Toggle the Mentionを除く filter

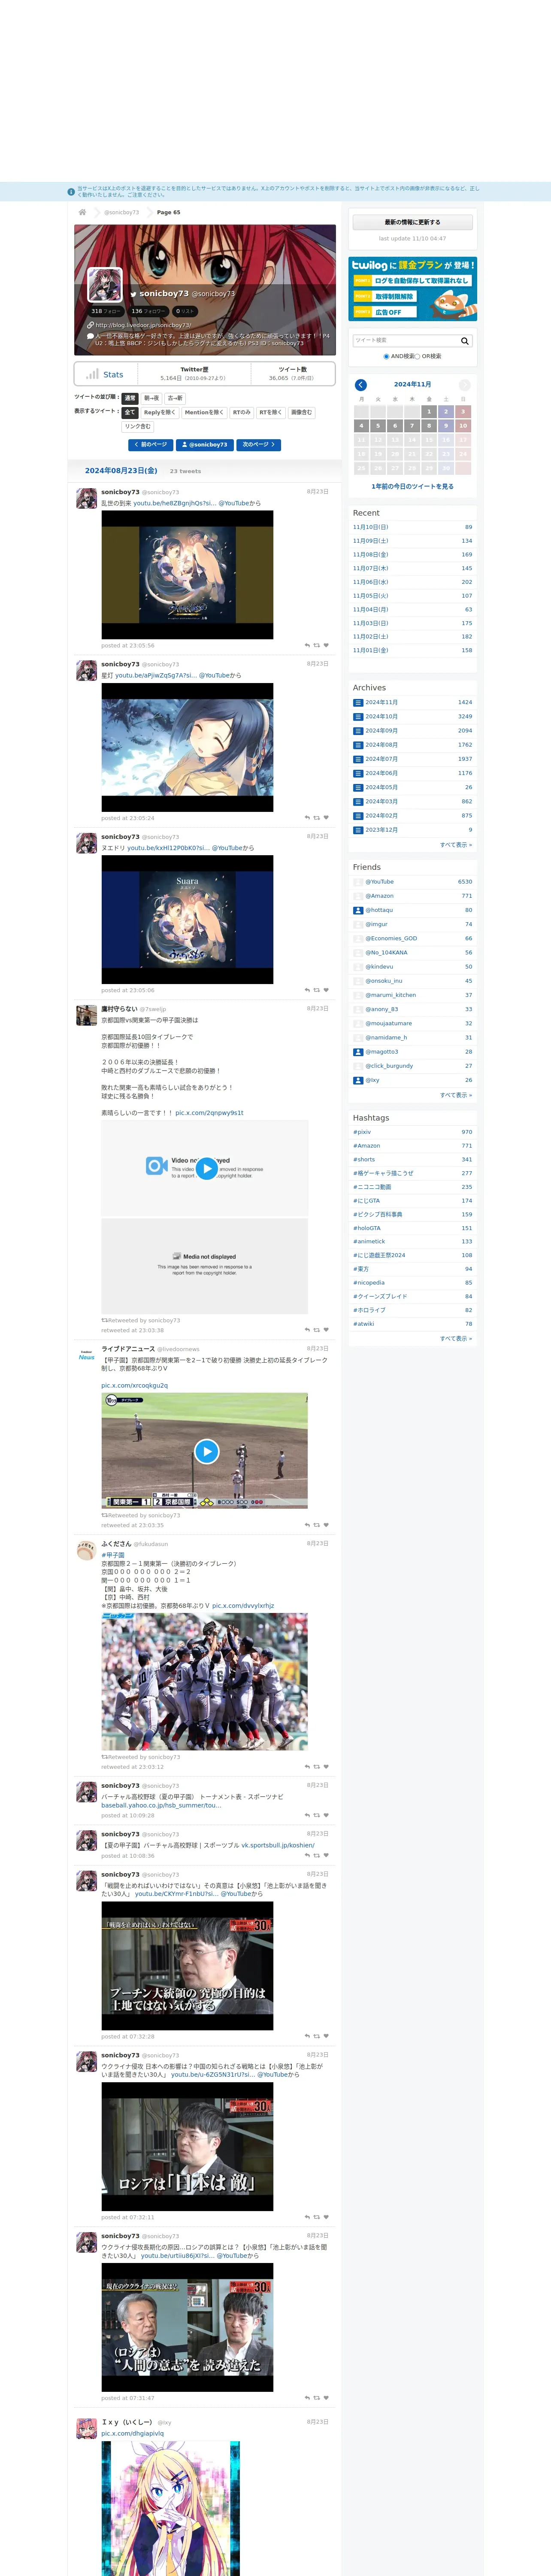(x=204, y=412)
